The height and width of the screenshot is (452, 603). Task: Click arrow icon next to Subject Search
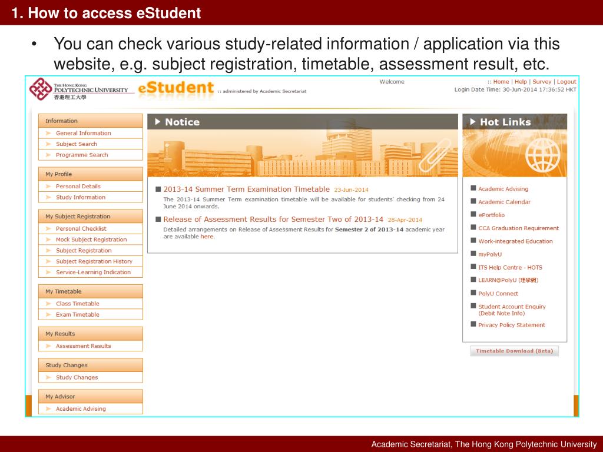click(48, 144)
